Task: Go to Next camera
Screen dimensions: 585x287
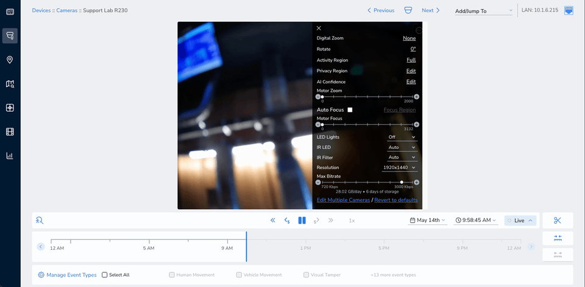Action: click(x=431, y=10)
